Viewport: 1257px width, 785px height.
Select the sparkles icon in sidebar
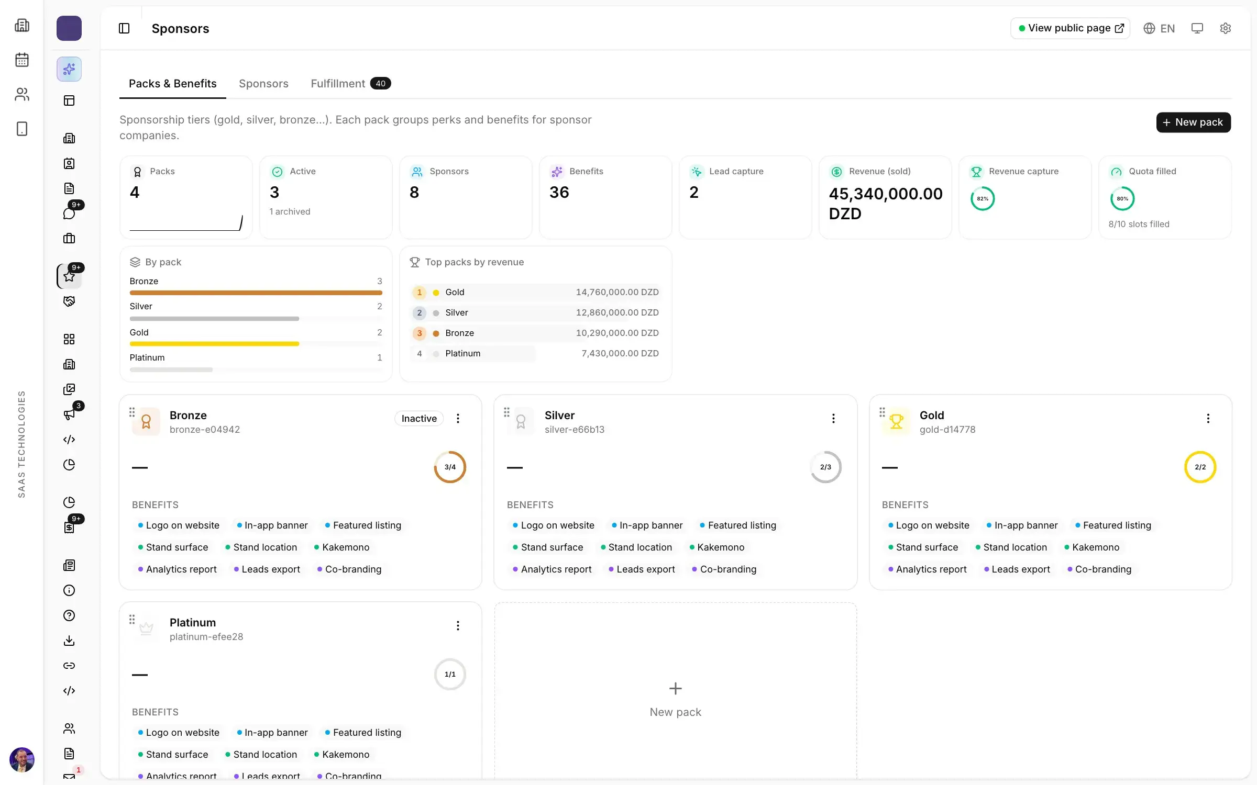pyautogui.click(x=69, y=69)
